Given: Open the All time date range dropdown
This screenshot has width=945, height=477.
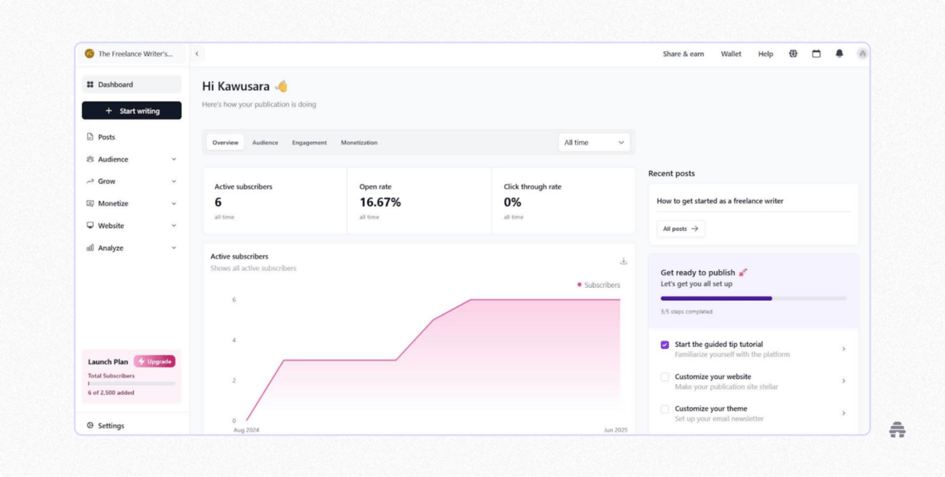Looking at the screenshot, I should (594, 142).
